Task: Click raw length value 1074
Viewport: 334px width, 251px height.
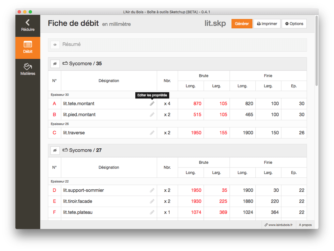Action: coord(196,212)
